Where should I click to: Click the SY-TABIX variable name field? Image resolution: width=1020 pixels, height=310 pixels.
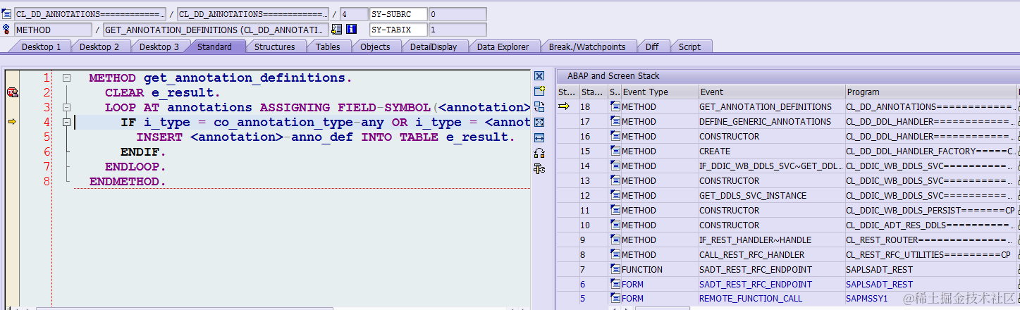coord(398,30)
